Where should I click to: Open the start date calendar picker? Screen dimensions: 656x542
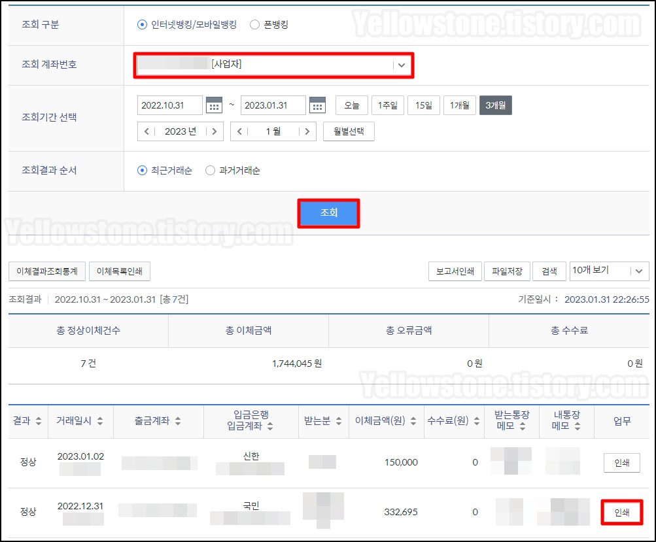pos(213,105)
